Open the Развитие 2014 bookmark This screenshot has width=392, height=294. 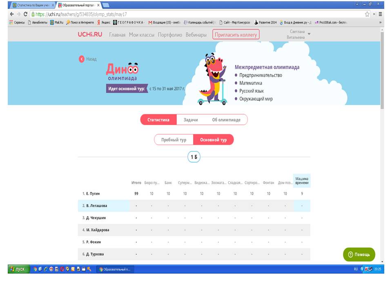[265, 22]
